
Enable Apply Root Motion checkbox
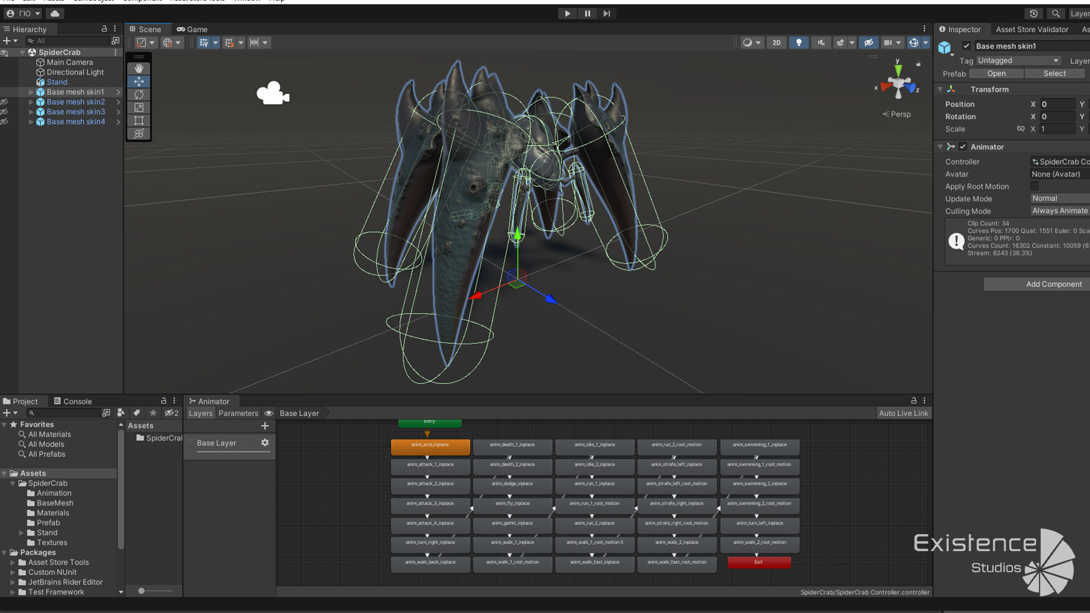click(x=1034, y=186)
